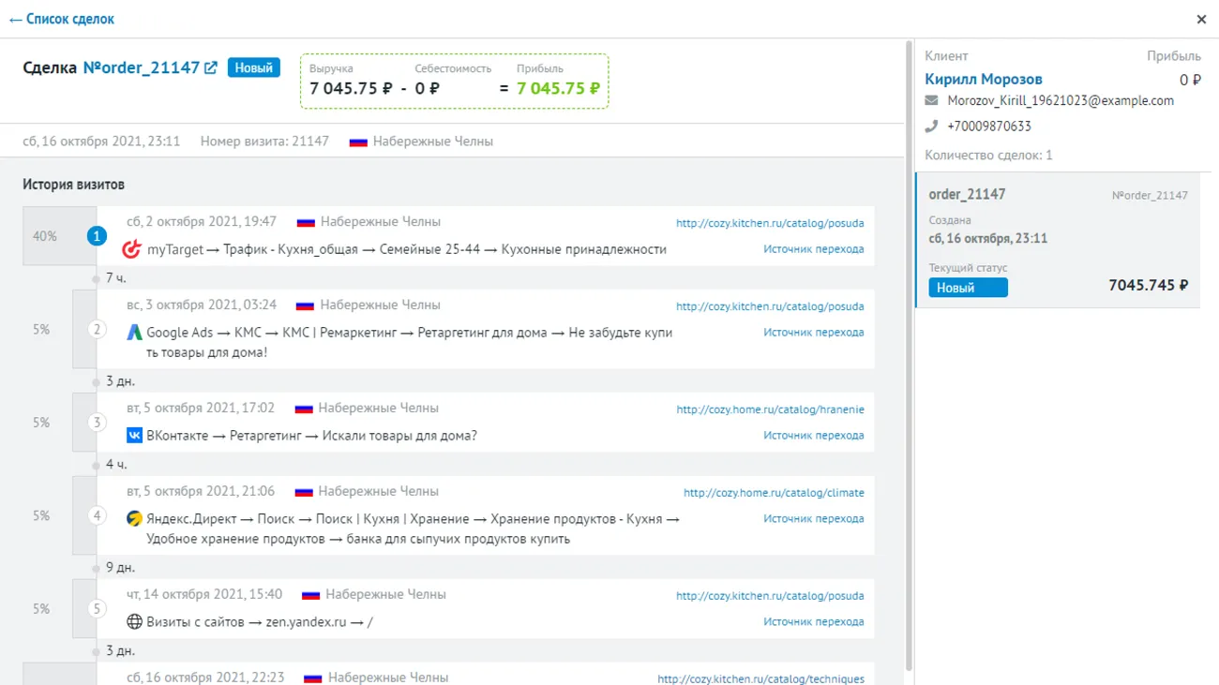Image resolution: width=1219 pixels, height=685 pixels.
Task: Select visit marker number 4
Action: click(x=97, y=515)
